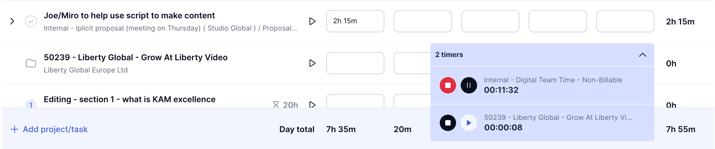This screenshot has height=149, width=715.
Task: Click first day field for Liberty Global project
Action: [355, 63]
